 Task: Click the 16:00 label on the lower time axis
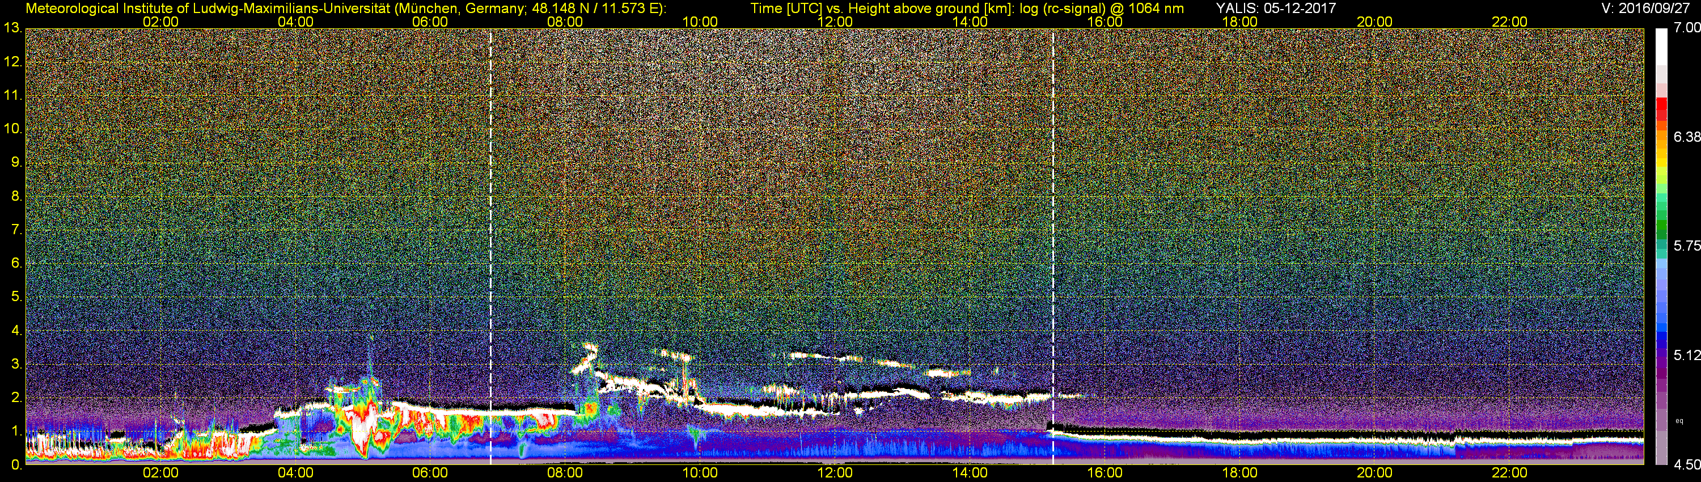1105,473
